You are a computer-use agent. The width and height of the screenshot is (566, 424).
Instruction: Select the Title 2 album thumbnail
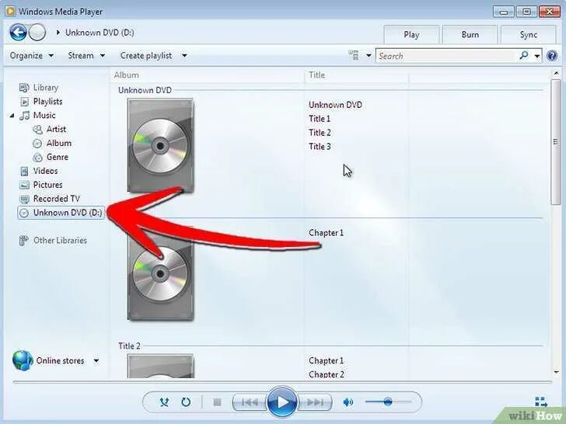(161, 367)
